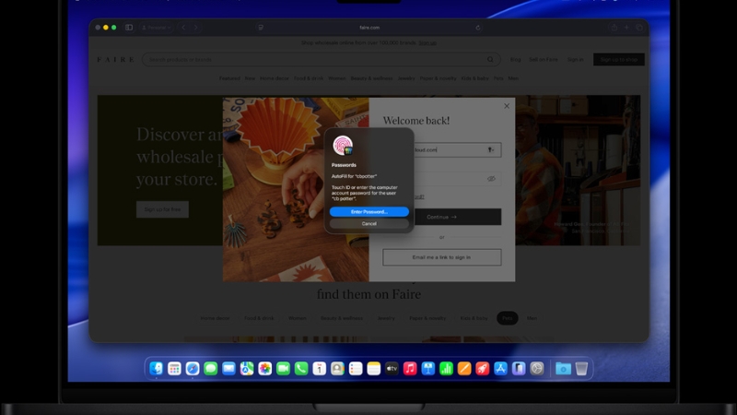The height and width of the screenshot is (415, 737).
Task: Click the Sign up to shop button
Action: pos(618,59)
